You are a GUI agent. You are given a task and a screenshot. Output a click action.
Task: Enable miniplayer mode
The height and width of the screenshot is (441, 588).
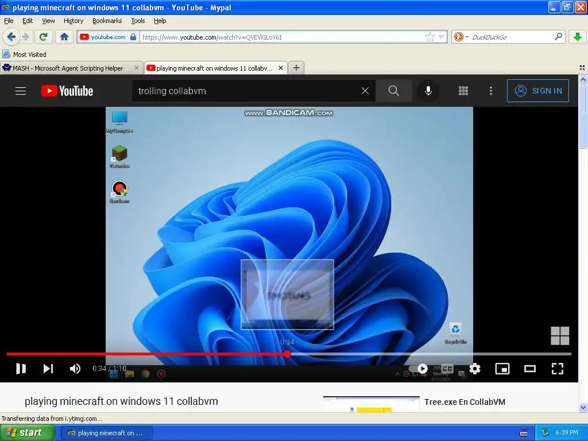click(502, 369)
